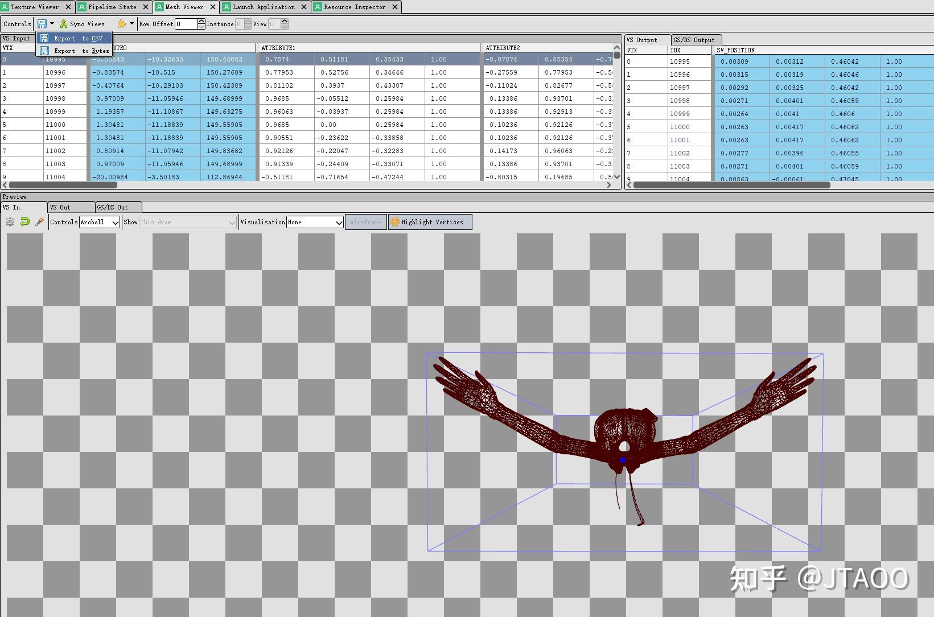
Task: Select the VS Output table tab
Action: 648,40
